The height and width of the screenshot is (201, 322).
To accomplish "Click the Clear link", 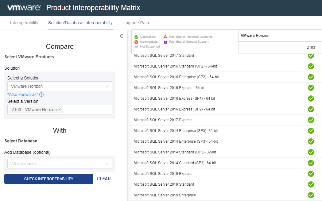I will [x=104, y=179].
